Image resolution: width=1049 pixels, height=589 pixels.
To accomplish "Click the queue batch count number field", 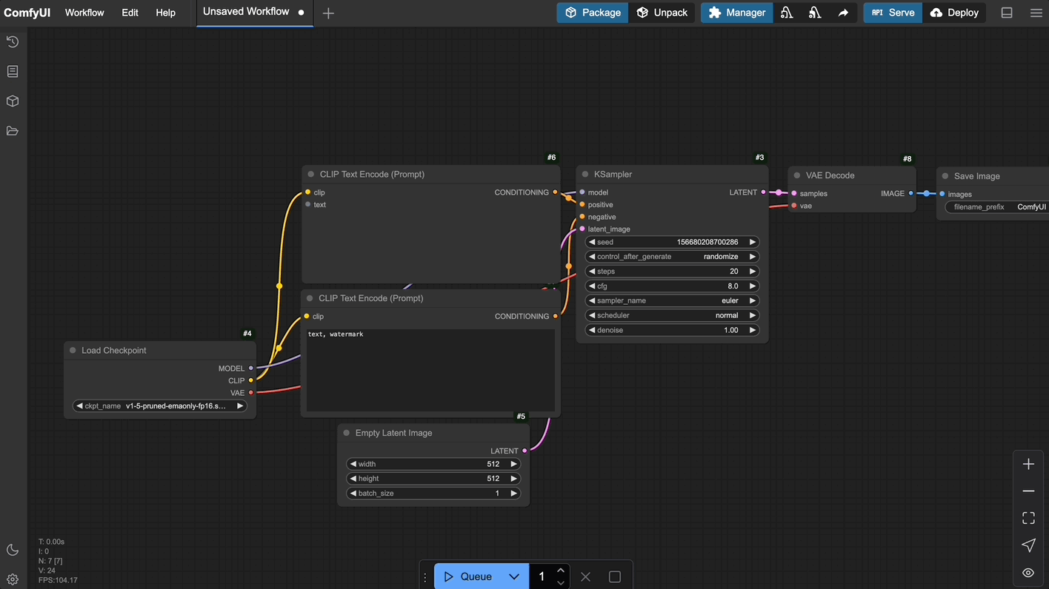I will point(542,576).
